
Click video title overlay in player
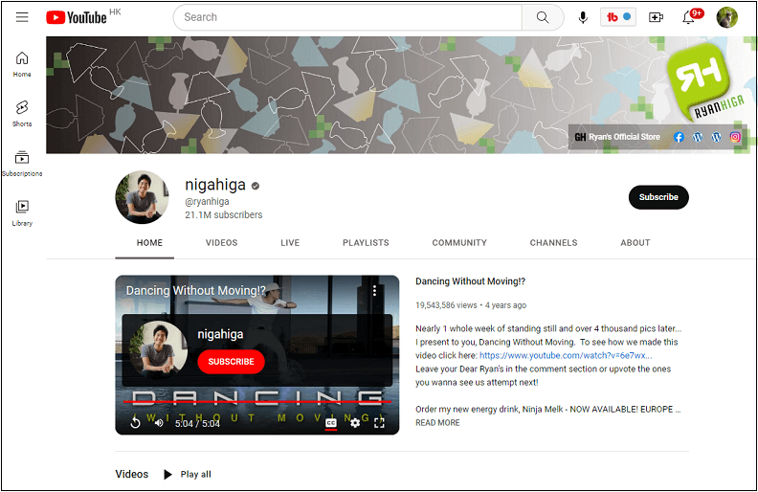[196, 290]
